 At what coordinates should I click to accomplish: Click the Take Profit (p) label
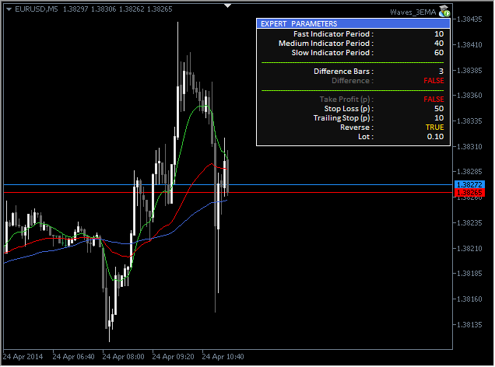(x=346, y=100)
